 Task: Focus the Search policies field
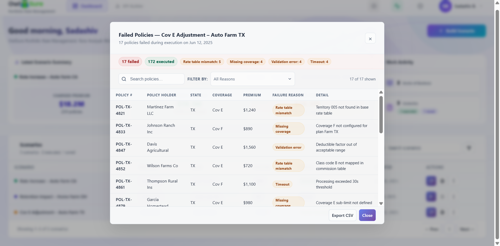pyautogui.click(x=151, y=79)
